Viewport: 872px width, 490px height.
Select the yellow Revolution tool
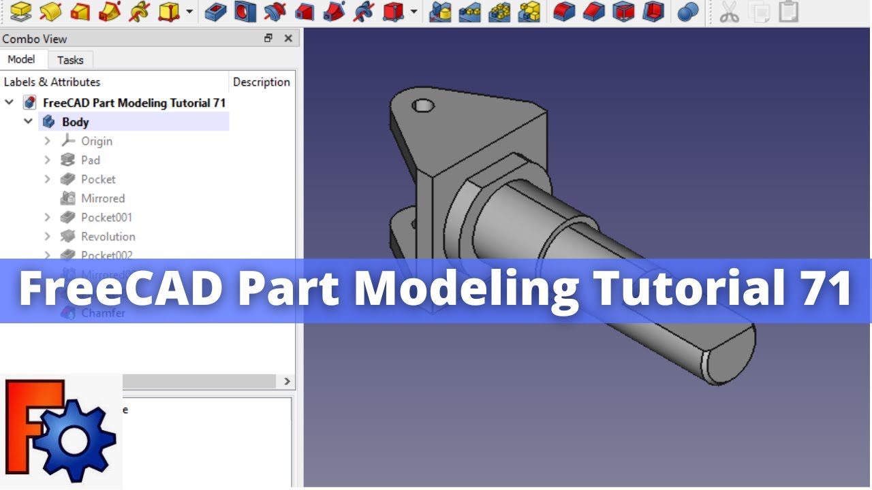click(50, 11)
